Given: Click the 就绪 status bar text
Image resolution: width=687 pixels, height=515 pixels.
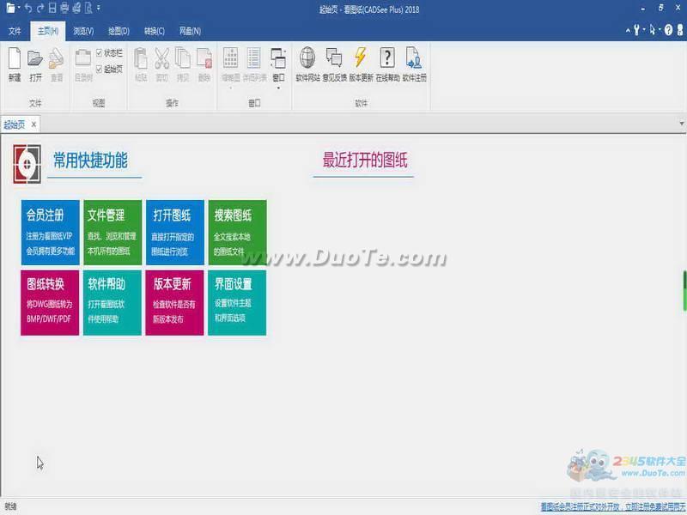Looking at the screenshot, I should pyautogui.click(x=10, y=506).
